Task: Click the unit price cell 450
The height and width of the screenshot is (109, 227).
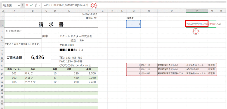Action: (x=69, y=78)
